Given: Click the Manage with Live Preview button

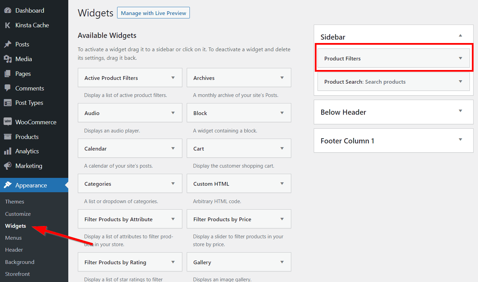Looking at the screenshot, I should click(153, 12).
